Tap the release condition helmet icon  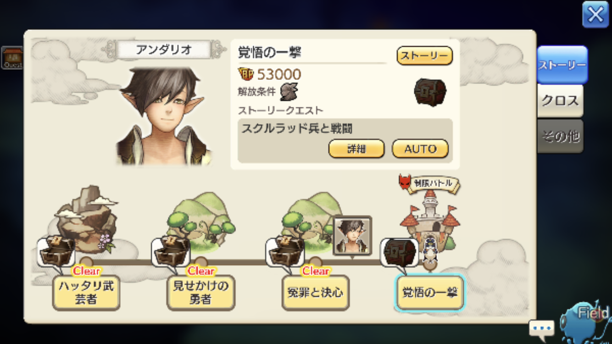coord(289,91)
